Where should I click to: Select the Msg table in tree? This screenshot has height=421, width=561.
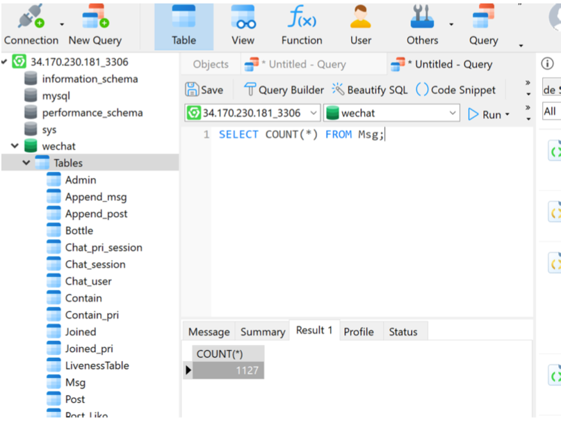(75, 383)
